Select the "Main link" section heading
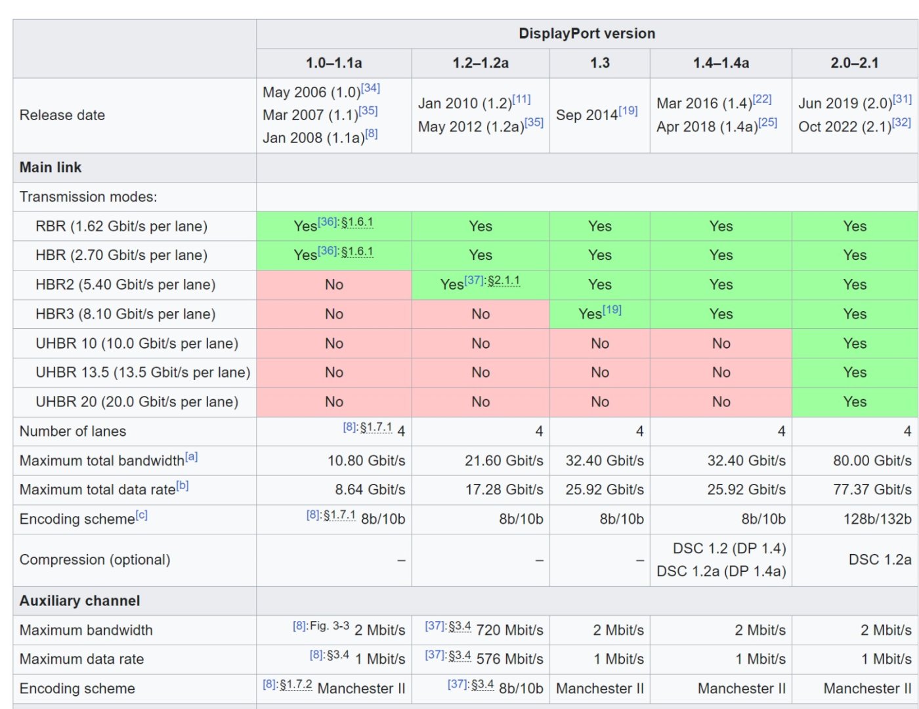The width and height of the screenshot is (919, 709). [51, 167]
